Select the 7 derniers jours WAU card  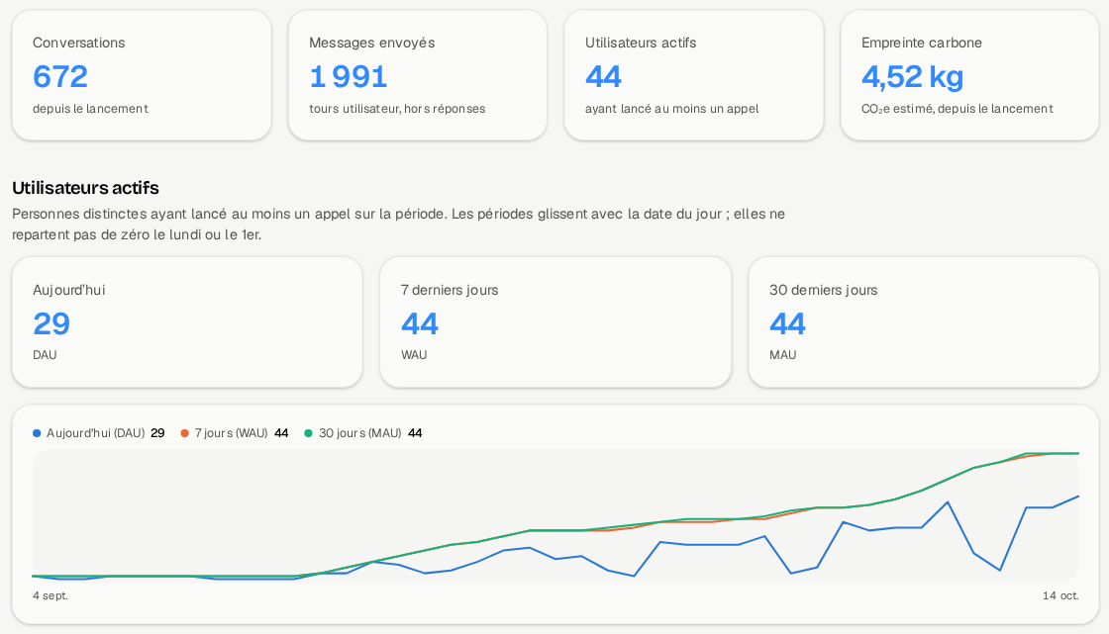[555, 322]
